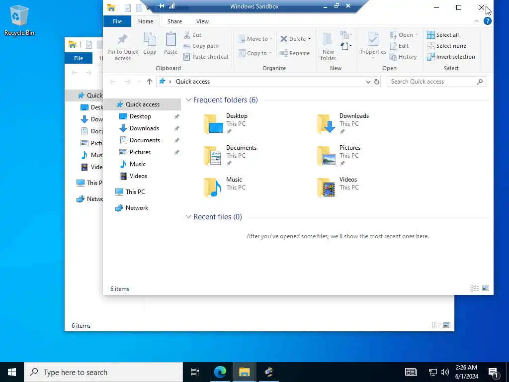Click the Refresh button beside address bar
The image size is (509, 382).
coord(377,82)
